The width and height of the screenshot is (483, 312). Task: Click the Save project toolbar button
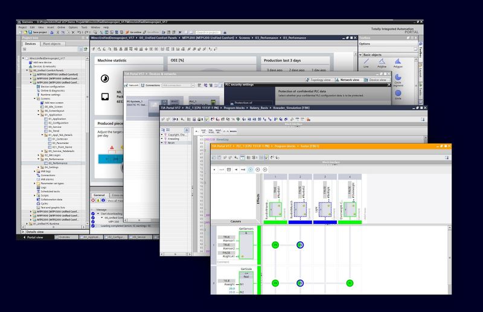point(37,33)
